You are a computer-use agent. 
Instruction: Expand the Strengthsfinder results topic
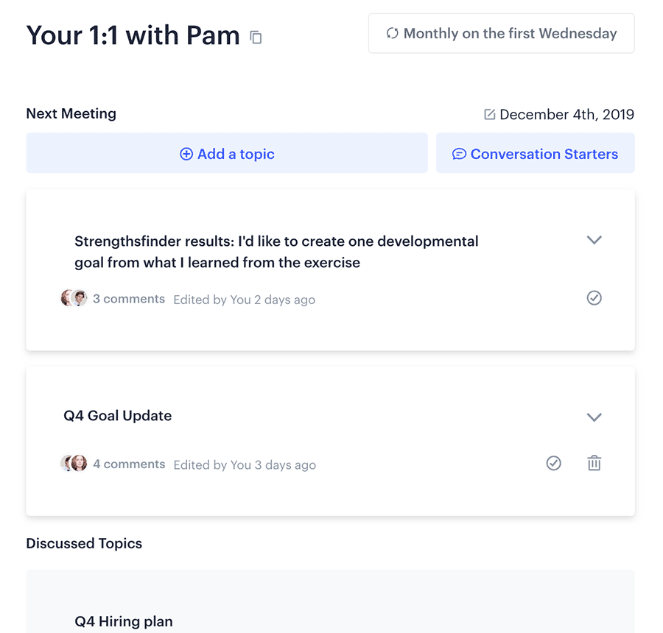pos(594,240)
